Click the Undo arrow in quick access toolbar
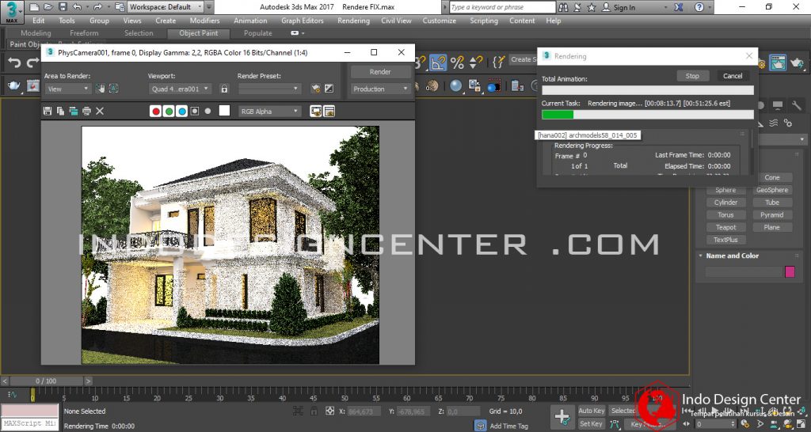The width and height of the screenshot is (811, 432). pyautogui.click(x=77, y=7)
